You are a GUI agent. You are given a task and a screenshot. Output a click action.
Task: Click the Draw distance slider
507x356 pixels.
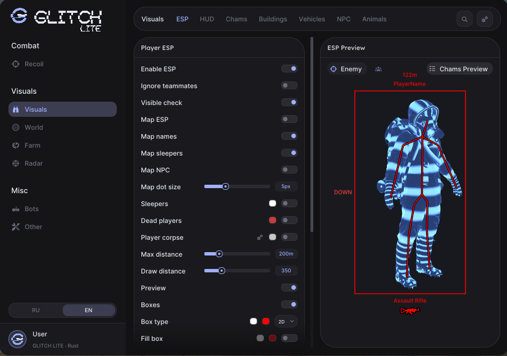click(x=237, y=271)
